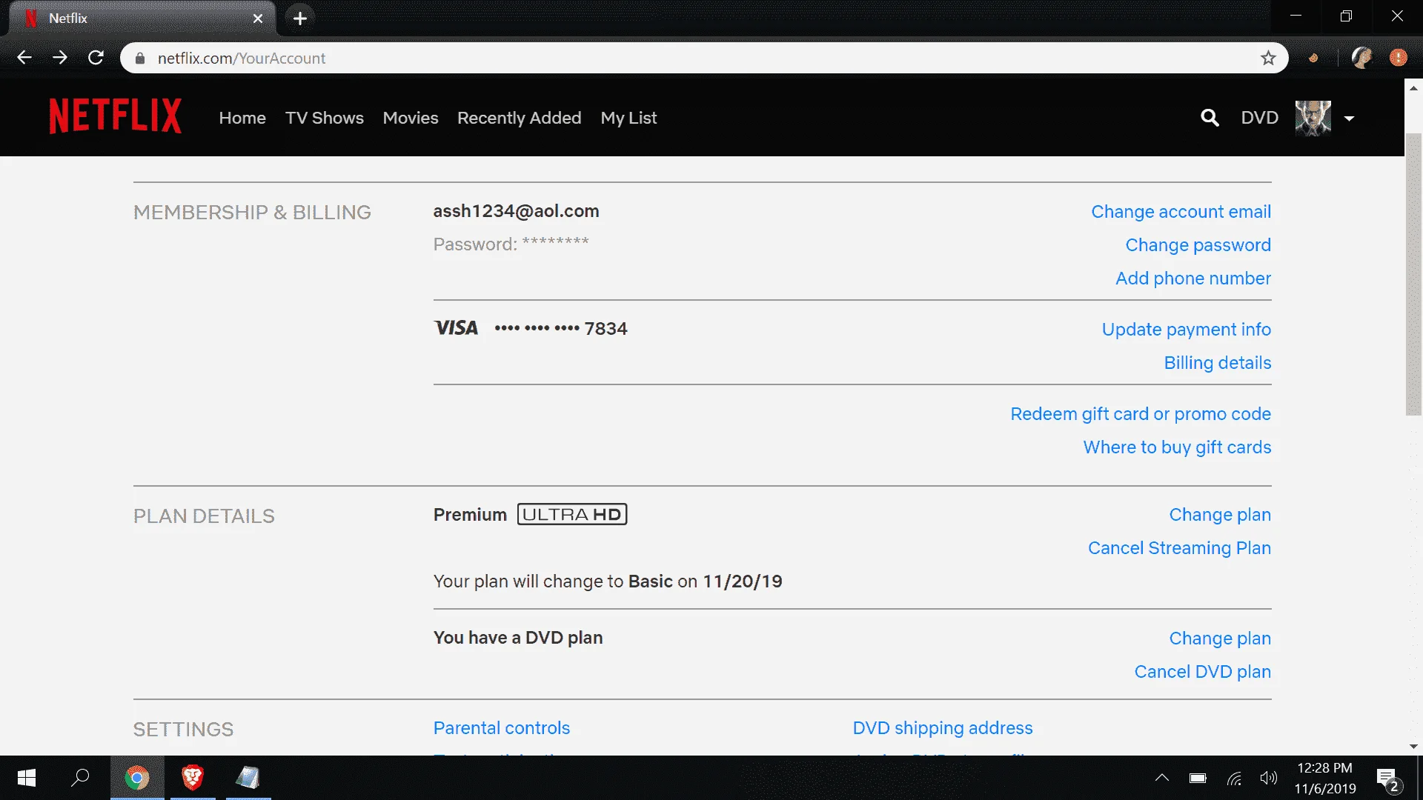
Task: Click the battery icon in system tray
Action: click(1198, 778)
